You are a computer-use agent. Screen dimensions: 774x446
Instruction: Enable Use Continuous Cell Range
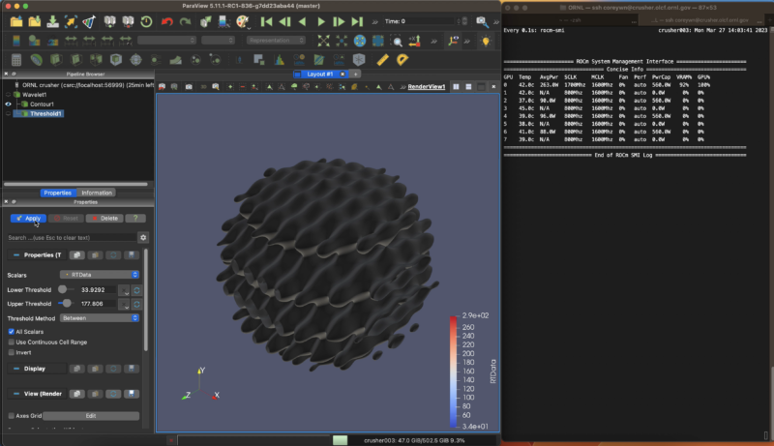[x=11, y=342]
